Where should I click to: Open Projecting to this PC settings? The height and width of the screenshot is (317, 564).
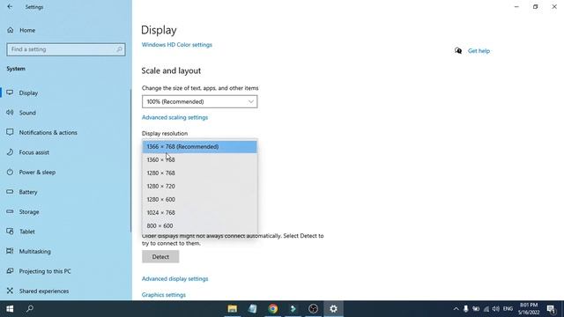coord(45,271)
